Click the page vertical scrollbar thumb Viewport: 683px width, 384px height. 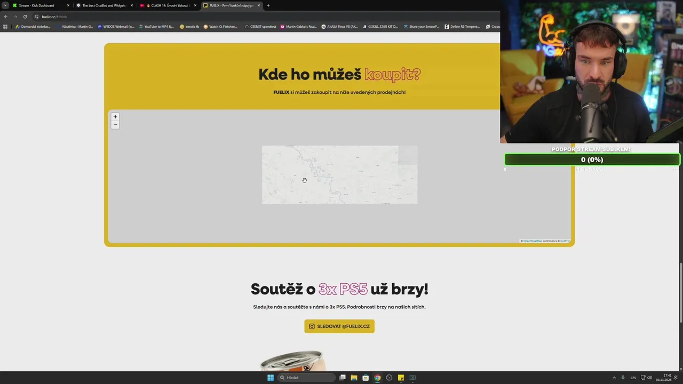(x=680, y=292)
